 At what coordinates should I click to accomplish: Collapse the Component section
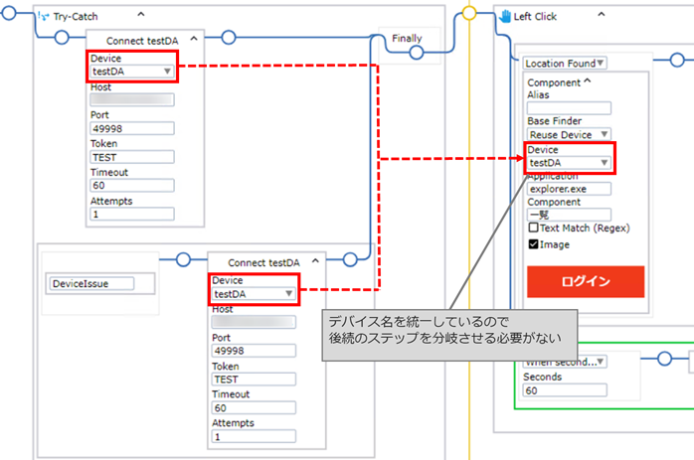(x=587, y=81)
